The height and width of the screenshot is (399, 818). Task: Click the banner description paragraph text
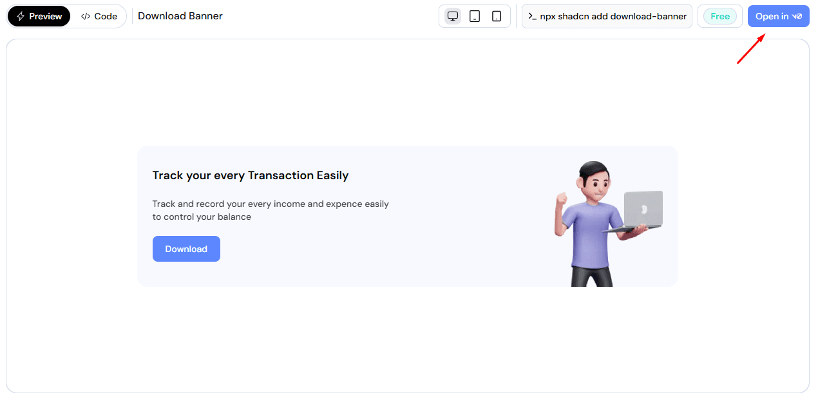coord(271,210)
